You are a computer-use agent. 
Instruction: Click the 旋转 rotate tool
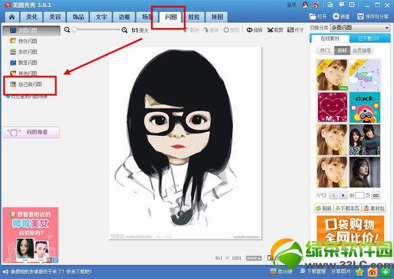[254, 30]
